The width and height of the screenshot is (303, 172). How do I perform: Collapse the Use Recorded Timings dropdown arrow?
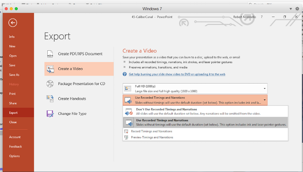pyautogui.click(x=264, y=100)
